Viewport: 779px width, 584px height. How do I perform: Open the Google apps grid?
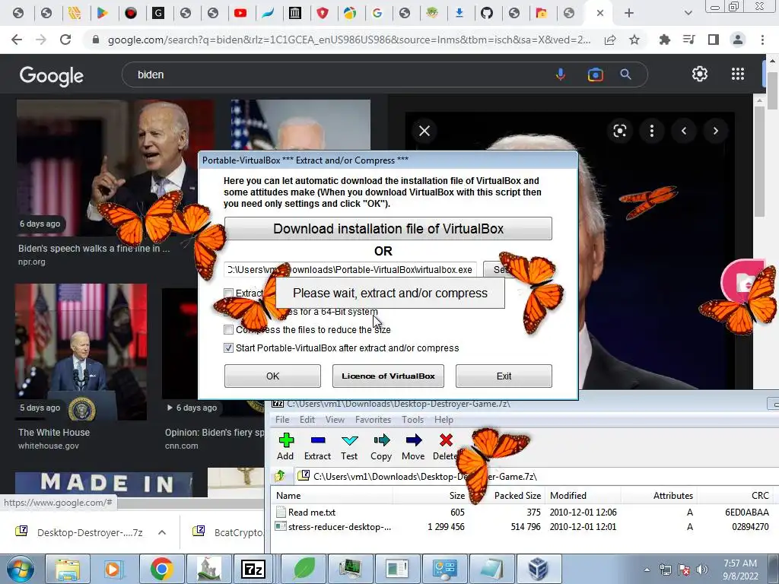click(738, 74)
